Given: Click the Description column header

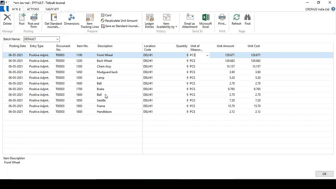Looking at the screenshot, I should point(105,46).
